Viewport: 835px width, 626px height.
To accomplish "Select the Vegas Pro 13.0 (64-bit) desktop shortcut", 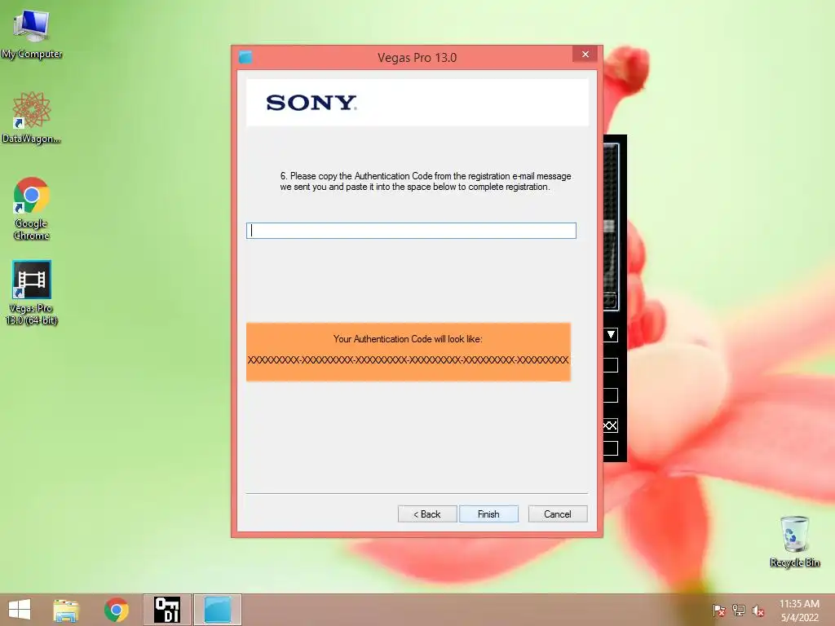I will click(x=32, y=293).
